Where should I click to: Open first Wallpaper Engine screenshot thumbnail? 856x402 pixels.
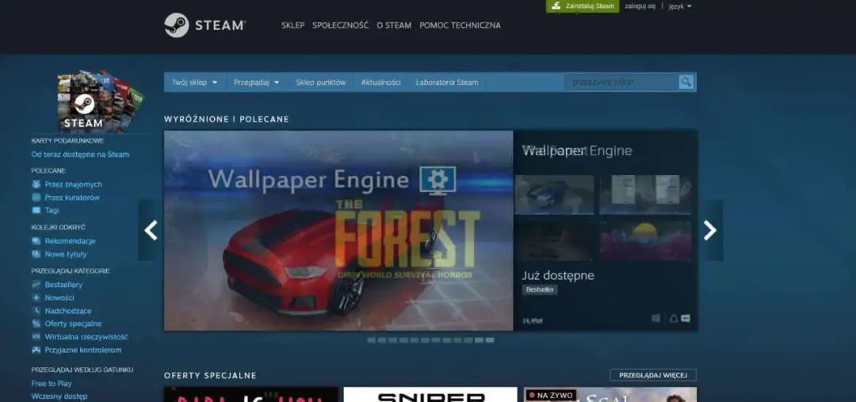click(554, 195)
